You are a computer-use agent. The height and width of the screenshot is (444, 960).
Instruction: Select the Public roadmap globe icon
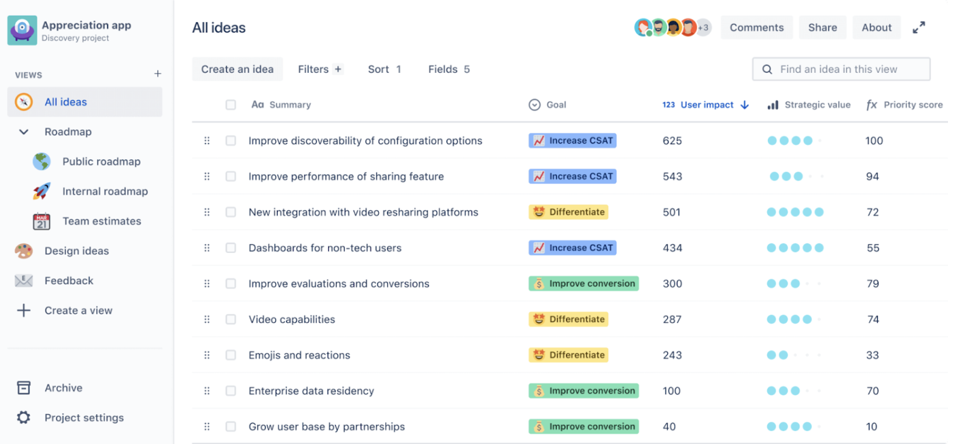[42, 161]
